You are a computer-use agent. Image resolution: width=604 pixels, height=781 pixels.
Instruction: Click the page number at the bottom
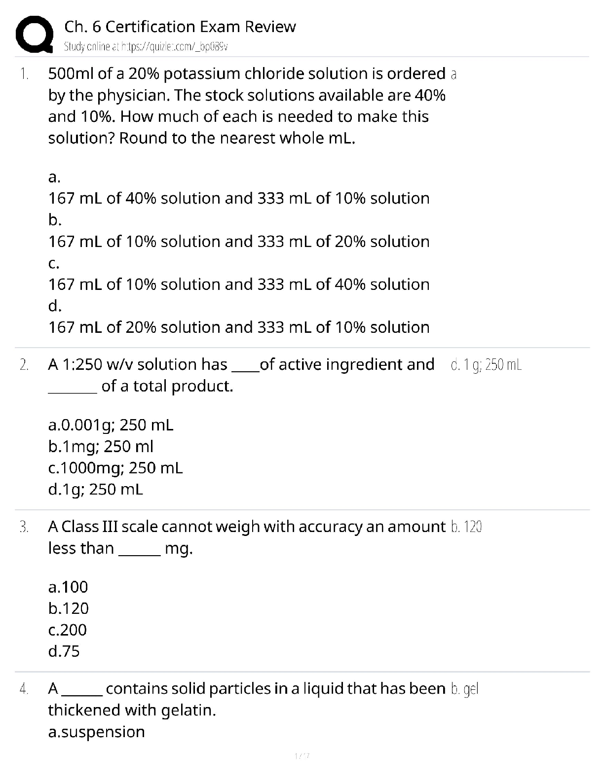point(301,755)
